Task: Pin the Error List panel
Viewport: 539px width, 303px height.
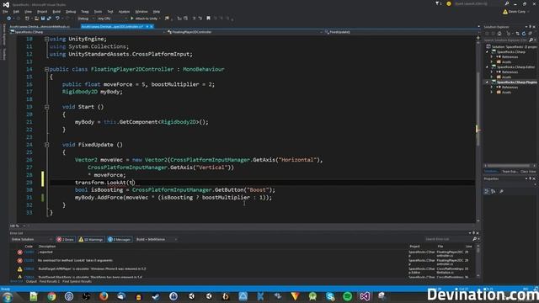Action: click(x=473, y=233)
